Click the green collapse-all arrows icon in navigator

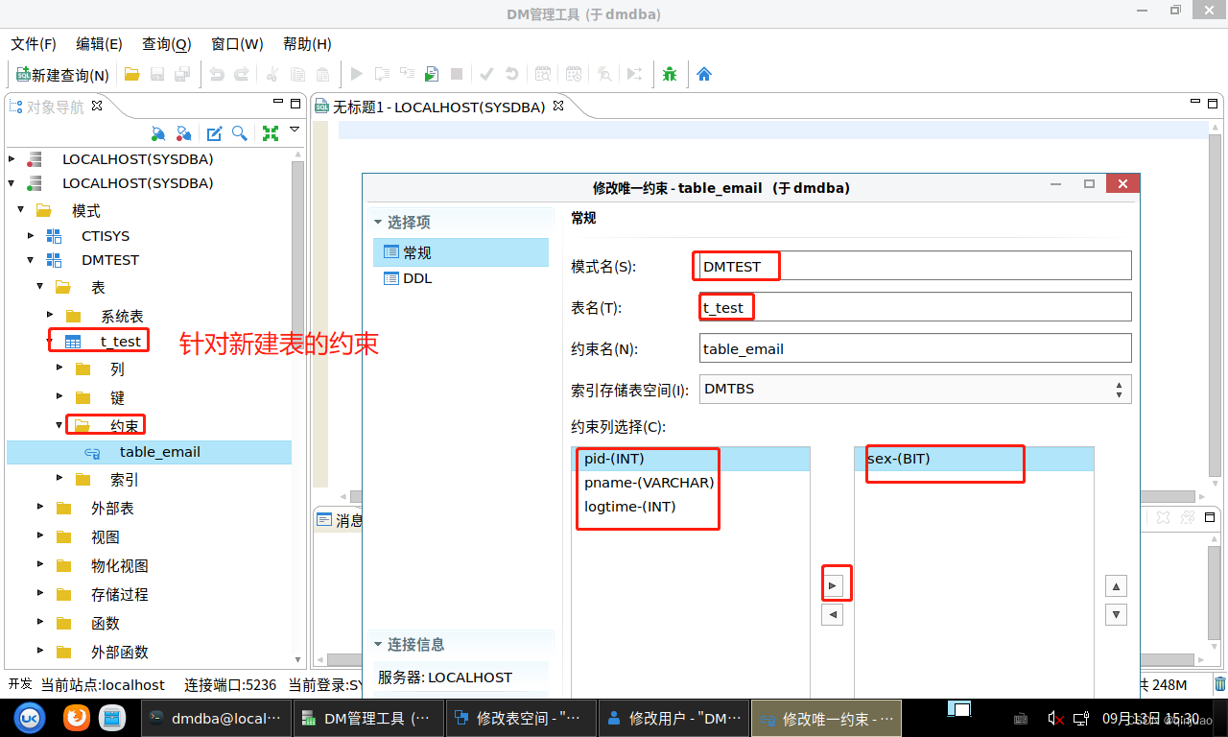pos(271,133)
